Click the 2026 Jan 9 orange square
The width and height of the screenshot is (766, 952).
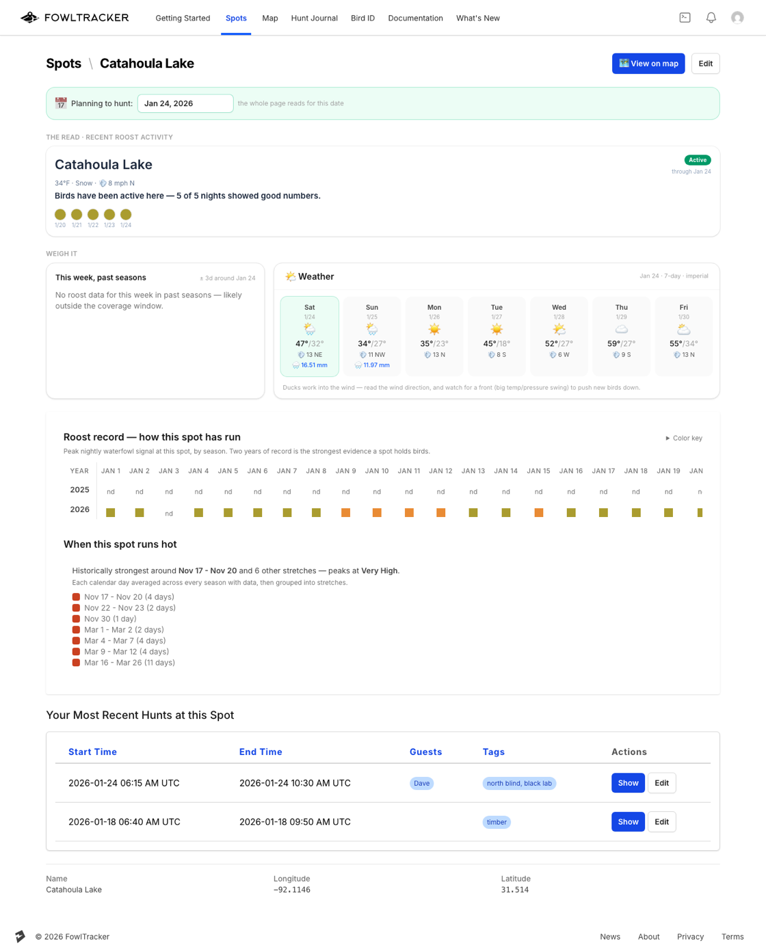346,512
